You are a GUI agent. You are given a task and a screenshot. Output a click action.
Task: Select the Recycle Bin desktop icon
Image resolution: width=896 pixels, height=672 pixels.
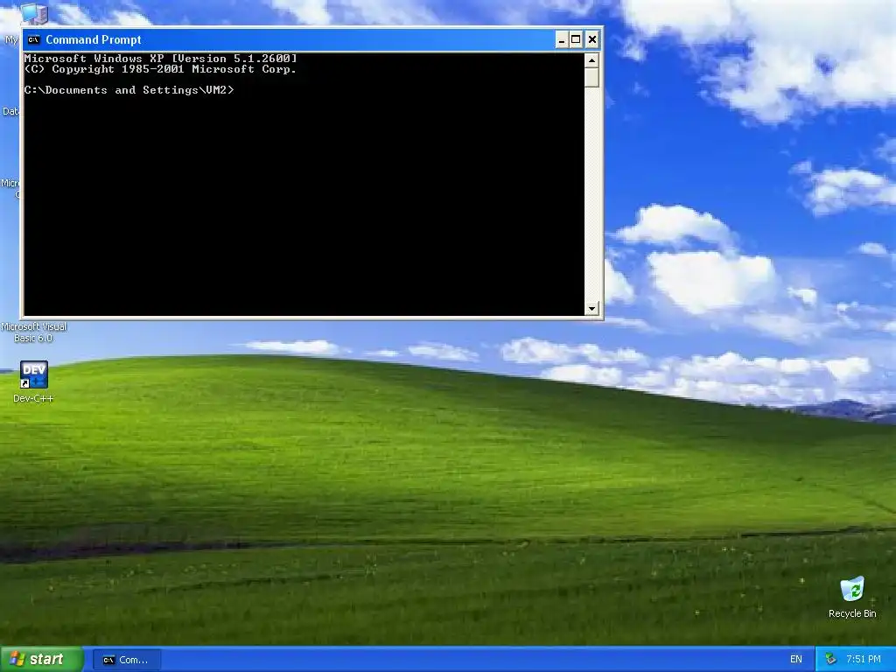852,589
